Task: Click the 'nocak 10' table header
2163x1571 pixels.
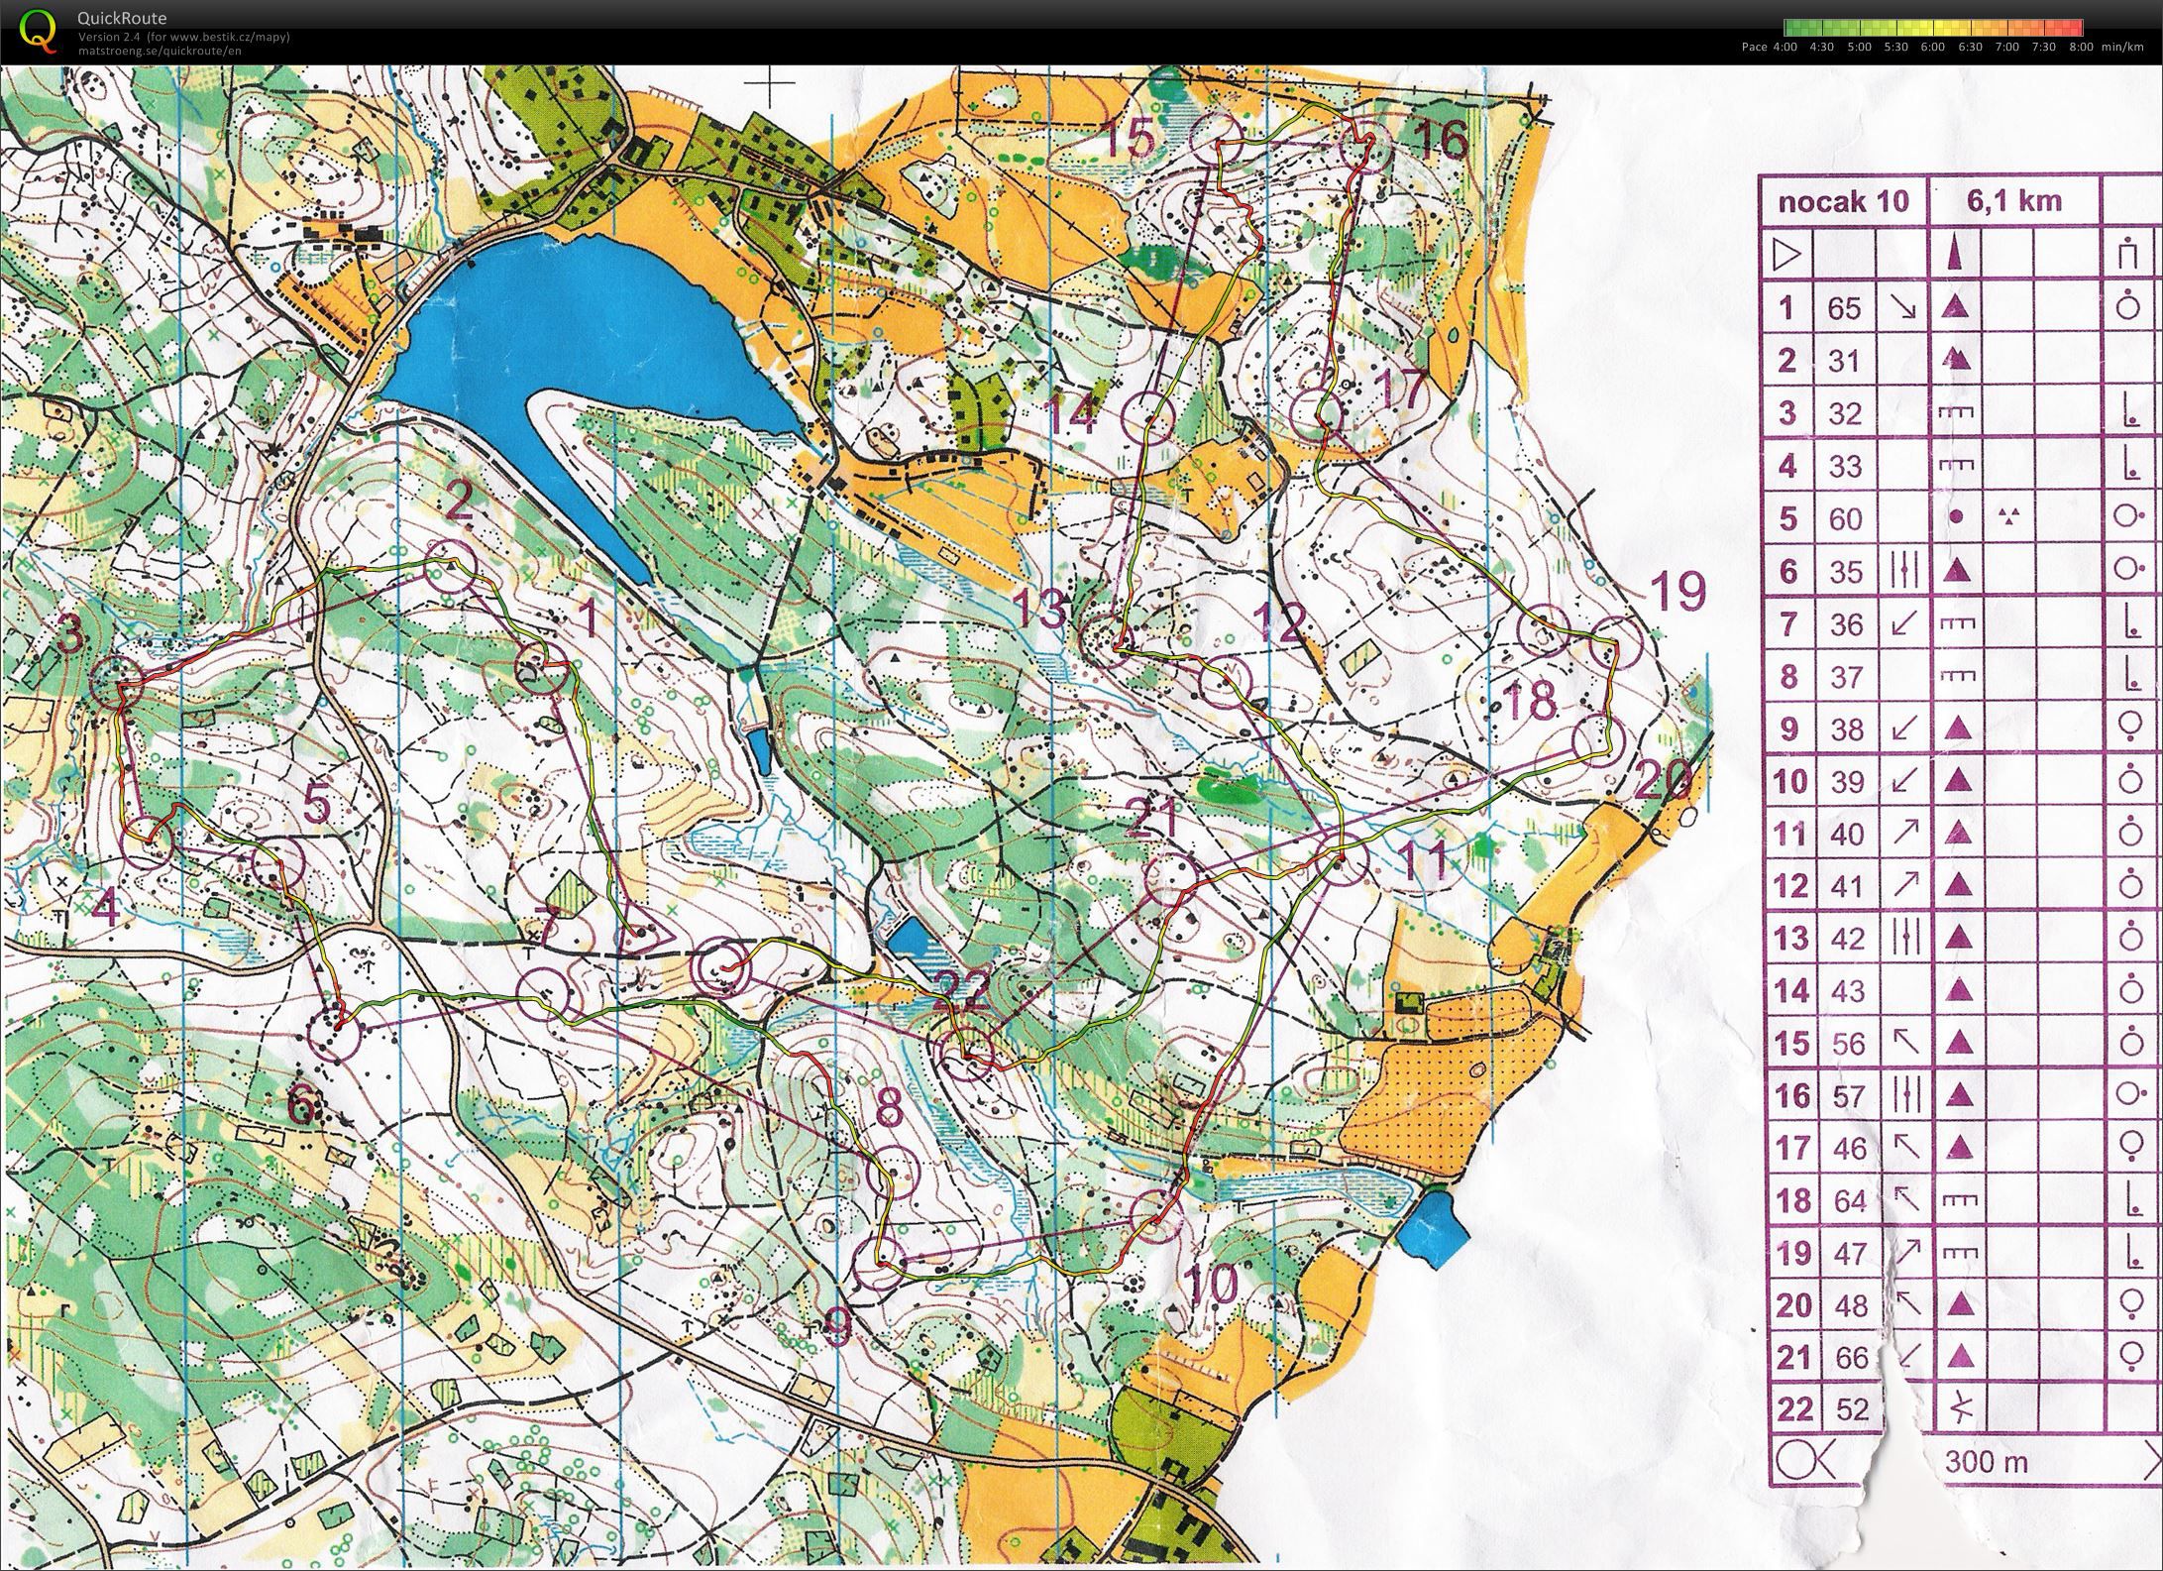Action: 1843,201
